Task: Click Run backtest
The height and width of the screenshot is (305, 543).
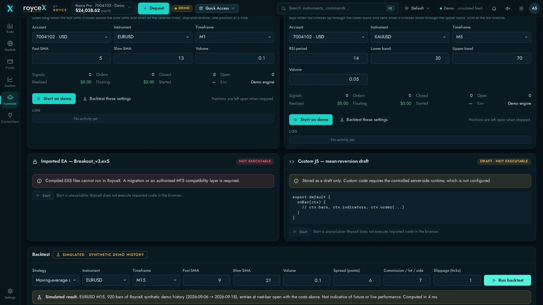Action: [x=507, y=280]
